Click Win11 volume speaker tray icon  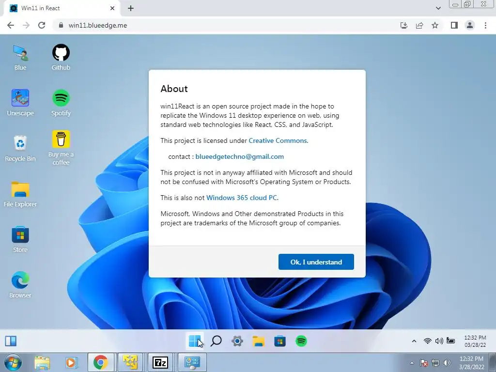point(439,341)
